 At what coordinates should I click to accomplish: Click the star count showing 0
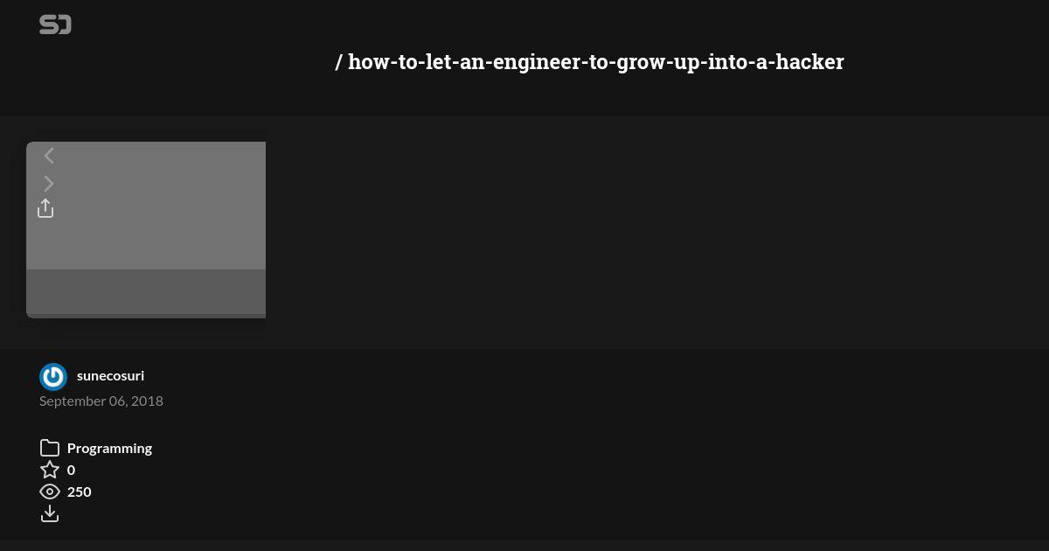(x=71, y=470)
